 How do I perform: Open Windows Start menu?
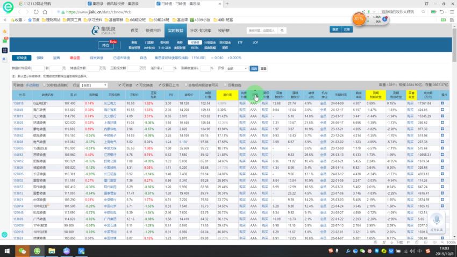click(7, 251)
